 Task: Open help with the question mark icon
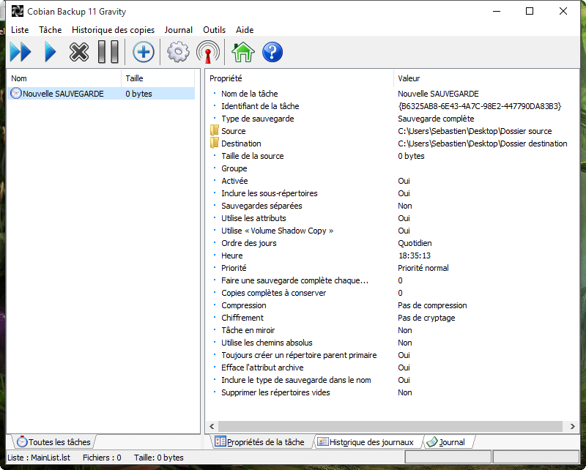[x=272, y=52]
